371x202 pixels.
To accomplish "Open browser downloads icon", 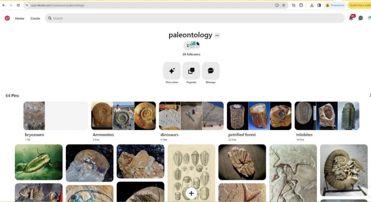I will click(312, 5).
